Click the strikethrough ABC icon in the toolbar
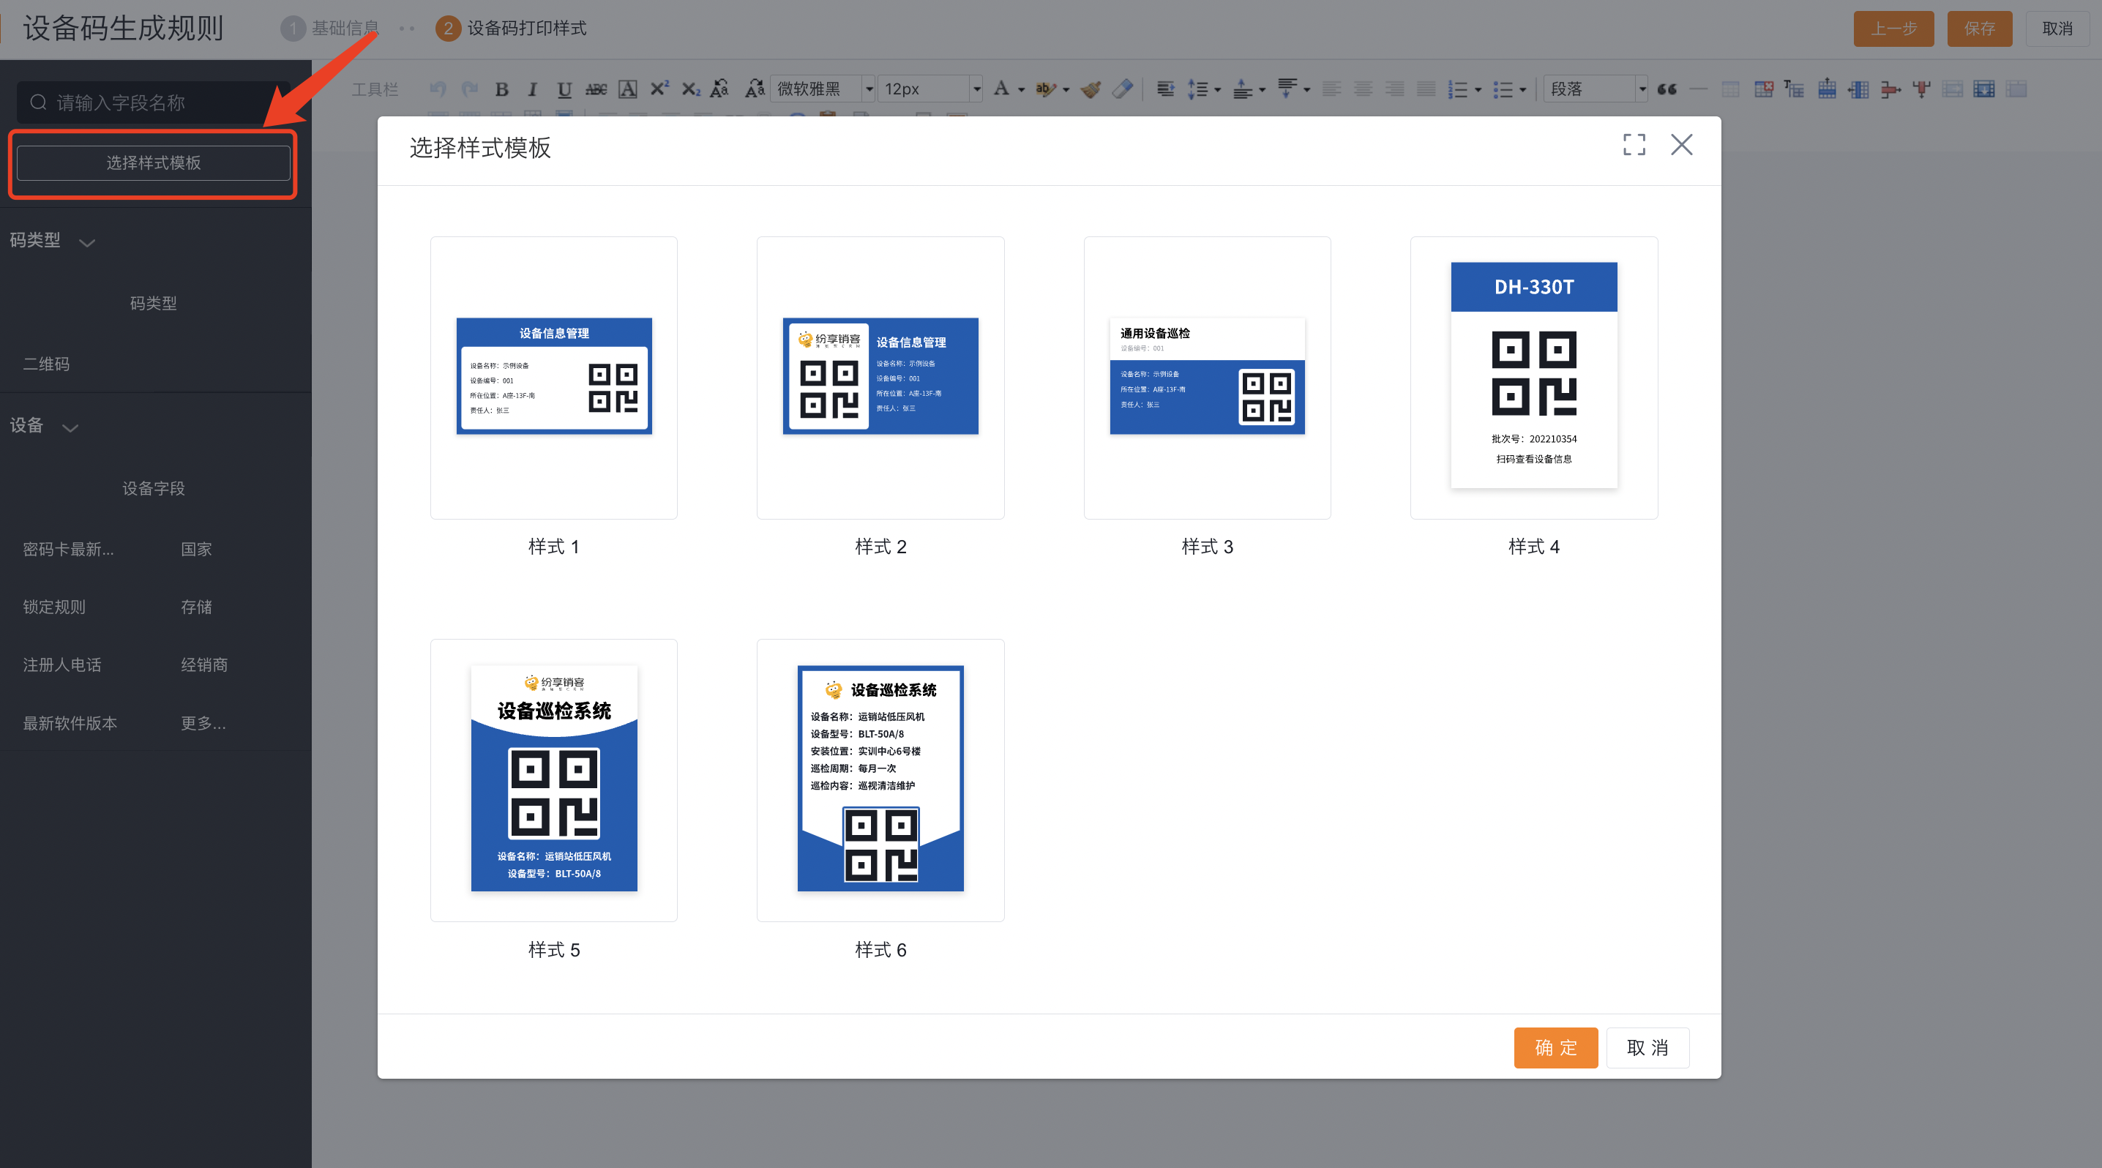 click(596, 89)
